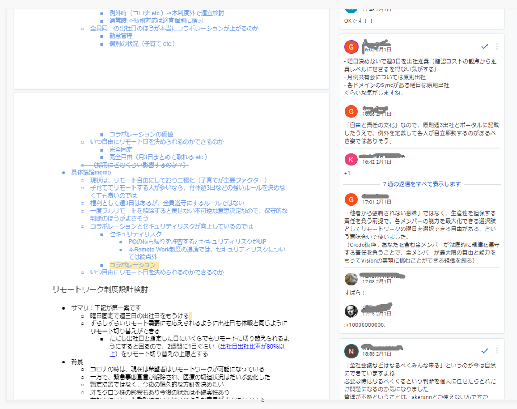Viewport: 517px width, 409px height.
Task: Click the 「他者から強制されない意味」 reply text
Action: pos(421,237)
